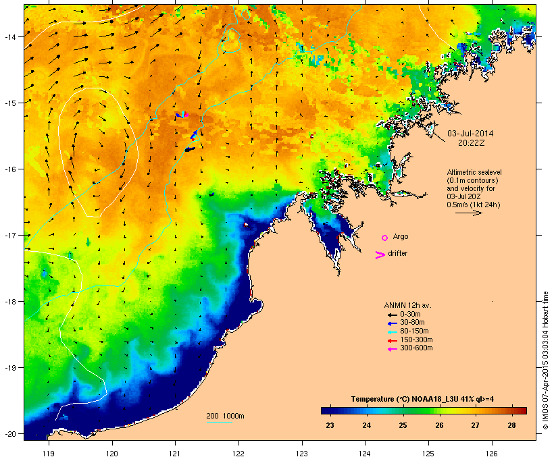Click the 0.5m/s velocity scale arrow
The width and height of the screenshot is (554, 459).
coord(468,213)
